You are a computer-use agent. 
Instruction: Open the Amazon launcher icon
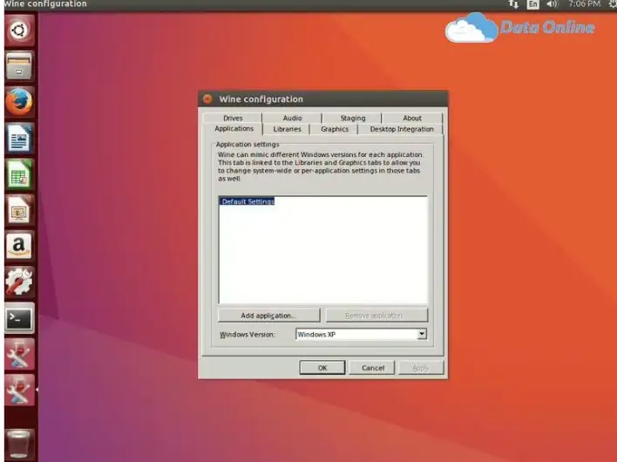(19, 246)
